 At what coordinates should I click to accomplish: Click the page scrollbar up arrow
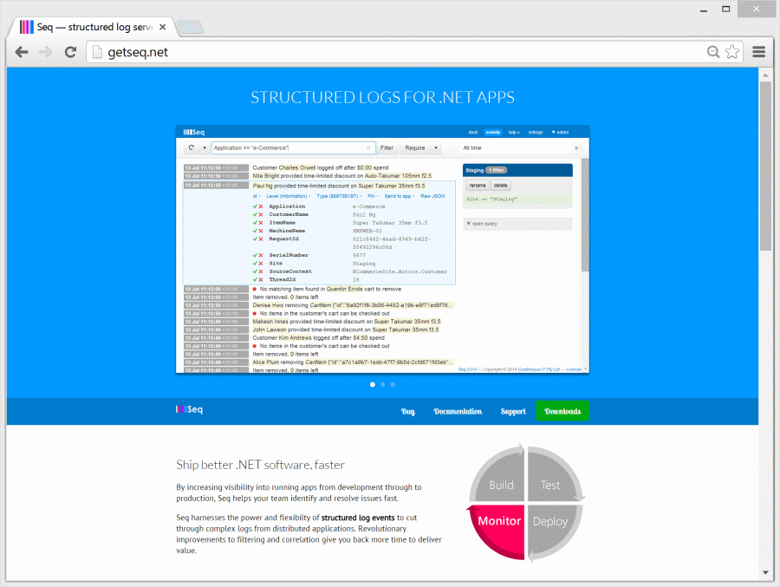point(765,75)
